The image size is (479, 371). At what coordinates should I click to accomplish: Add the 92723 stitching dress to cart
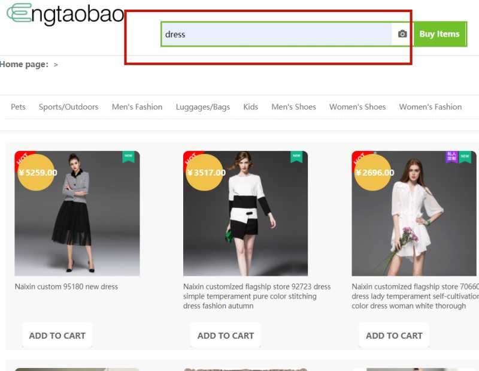225,336
